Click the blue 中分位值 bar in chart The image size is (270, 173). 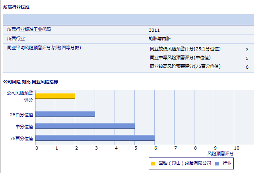pos(85,126)
